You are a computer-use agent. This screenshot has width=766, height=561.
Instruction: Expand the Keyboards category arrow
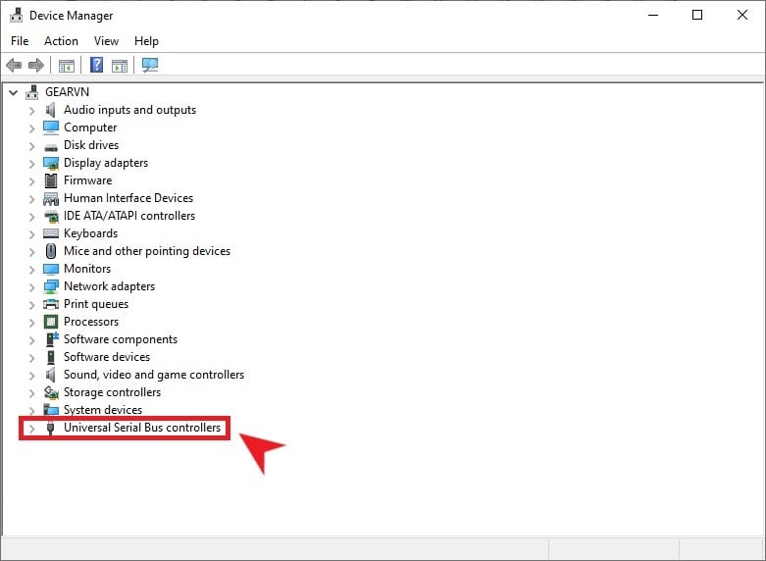point(31,234)
